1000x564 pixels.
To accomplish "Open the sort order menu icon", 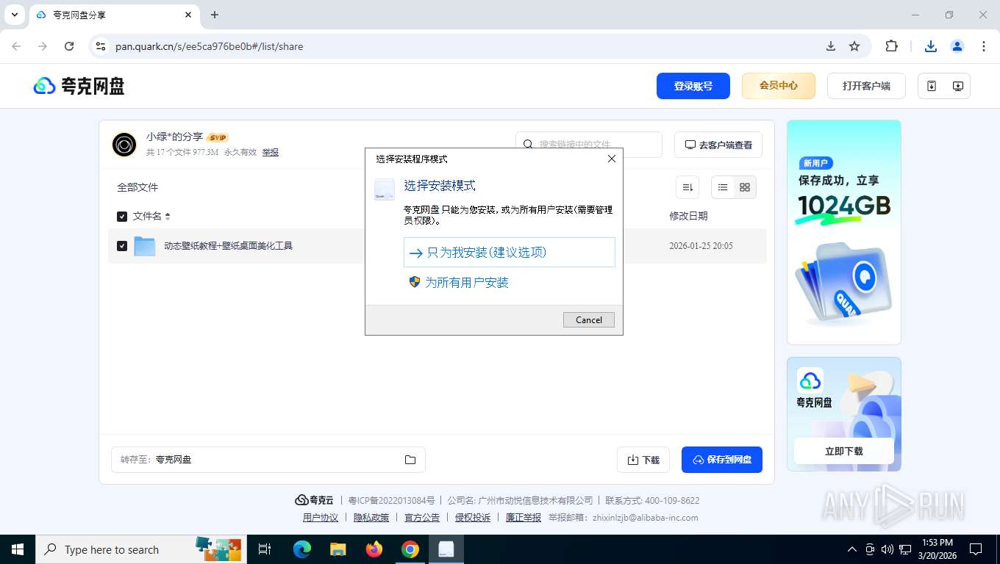I will click(x=687, y=187).
